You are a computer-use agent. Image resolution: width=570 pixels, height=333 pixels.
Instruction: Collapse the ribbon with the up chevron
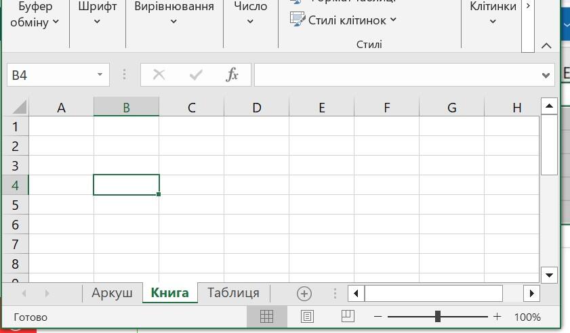click(x=546, y=46)
